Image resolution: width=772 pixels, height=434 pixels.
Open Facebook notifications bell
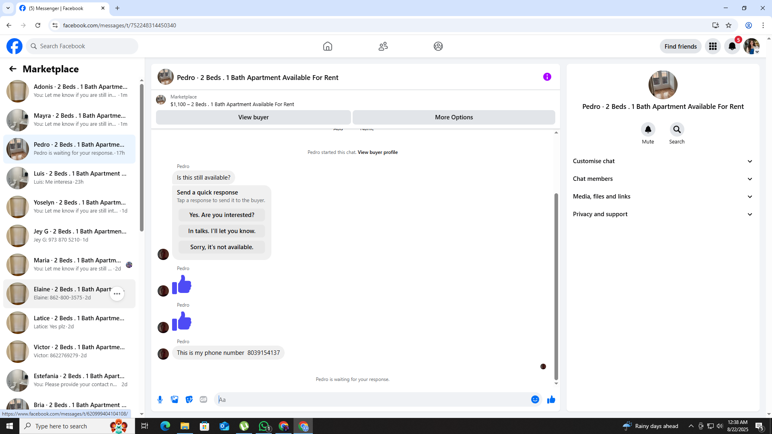[732, 46]
